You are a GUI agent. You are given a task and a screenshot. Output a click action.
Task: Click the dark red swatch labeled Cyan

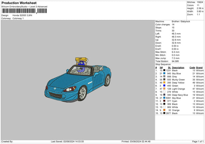click(x=164, y=101)
